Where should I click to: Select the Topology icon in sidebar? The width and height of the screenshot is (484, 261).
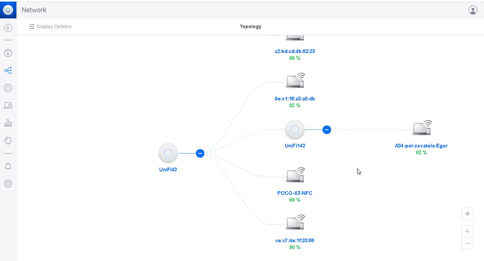pyautogui.click(x=8, y=70)
